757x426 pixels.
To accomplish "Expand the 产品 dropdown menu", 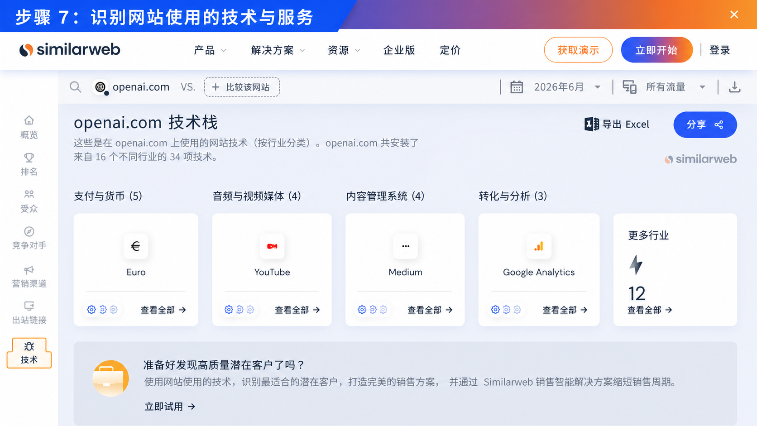I will [x=210, y=50].
